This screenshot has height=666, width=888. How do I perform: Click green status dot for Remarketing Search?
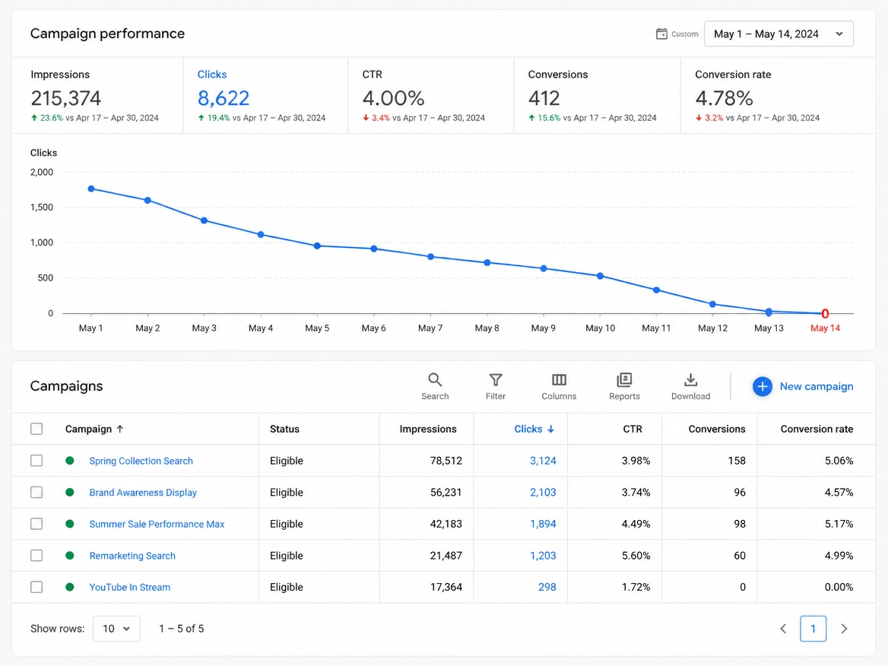click(x=70, y=556)
